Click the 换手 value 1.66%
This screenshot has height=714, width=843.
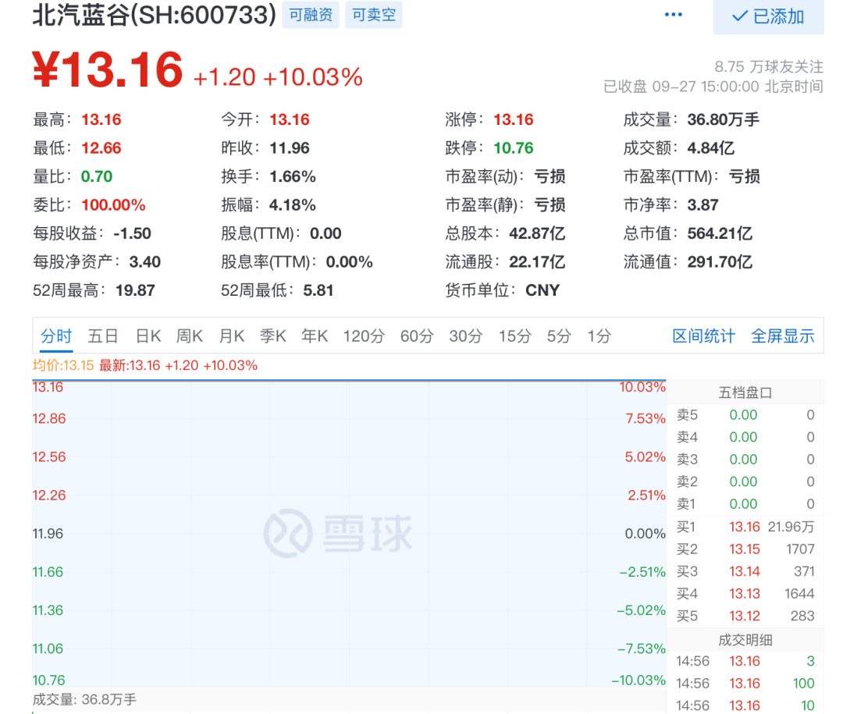click(293, 176)
